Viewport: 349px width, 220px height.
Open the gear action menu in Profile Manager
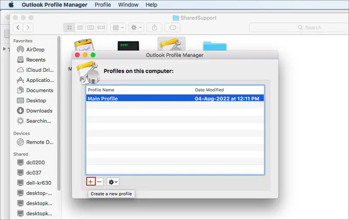pyautogui.click(x=113, y=182)
